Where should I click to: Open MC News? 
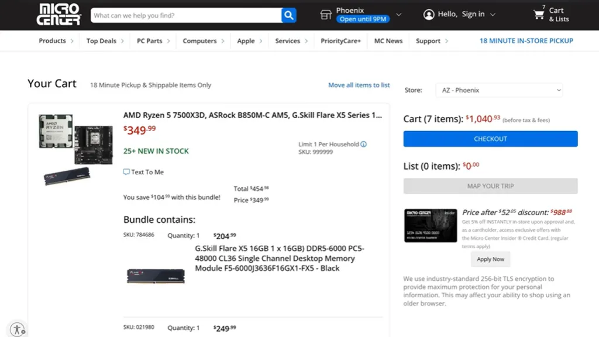pos(388,40)
